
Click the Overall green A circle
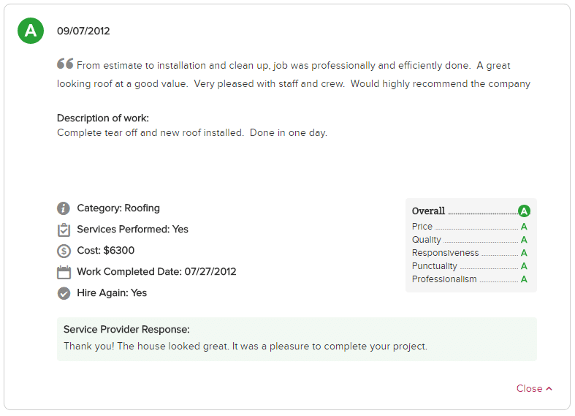pyautogui.click(x=524, y=211)
